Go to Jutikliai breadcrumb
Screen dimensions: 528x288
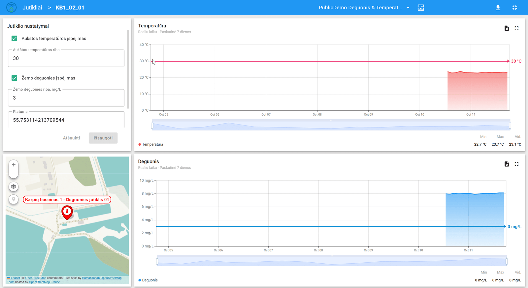32,8
